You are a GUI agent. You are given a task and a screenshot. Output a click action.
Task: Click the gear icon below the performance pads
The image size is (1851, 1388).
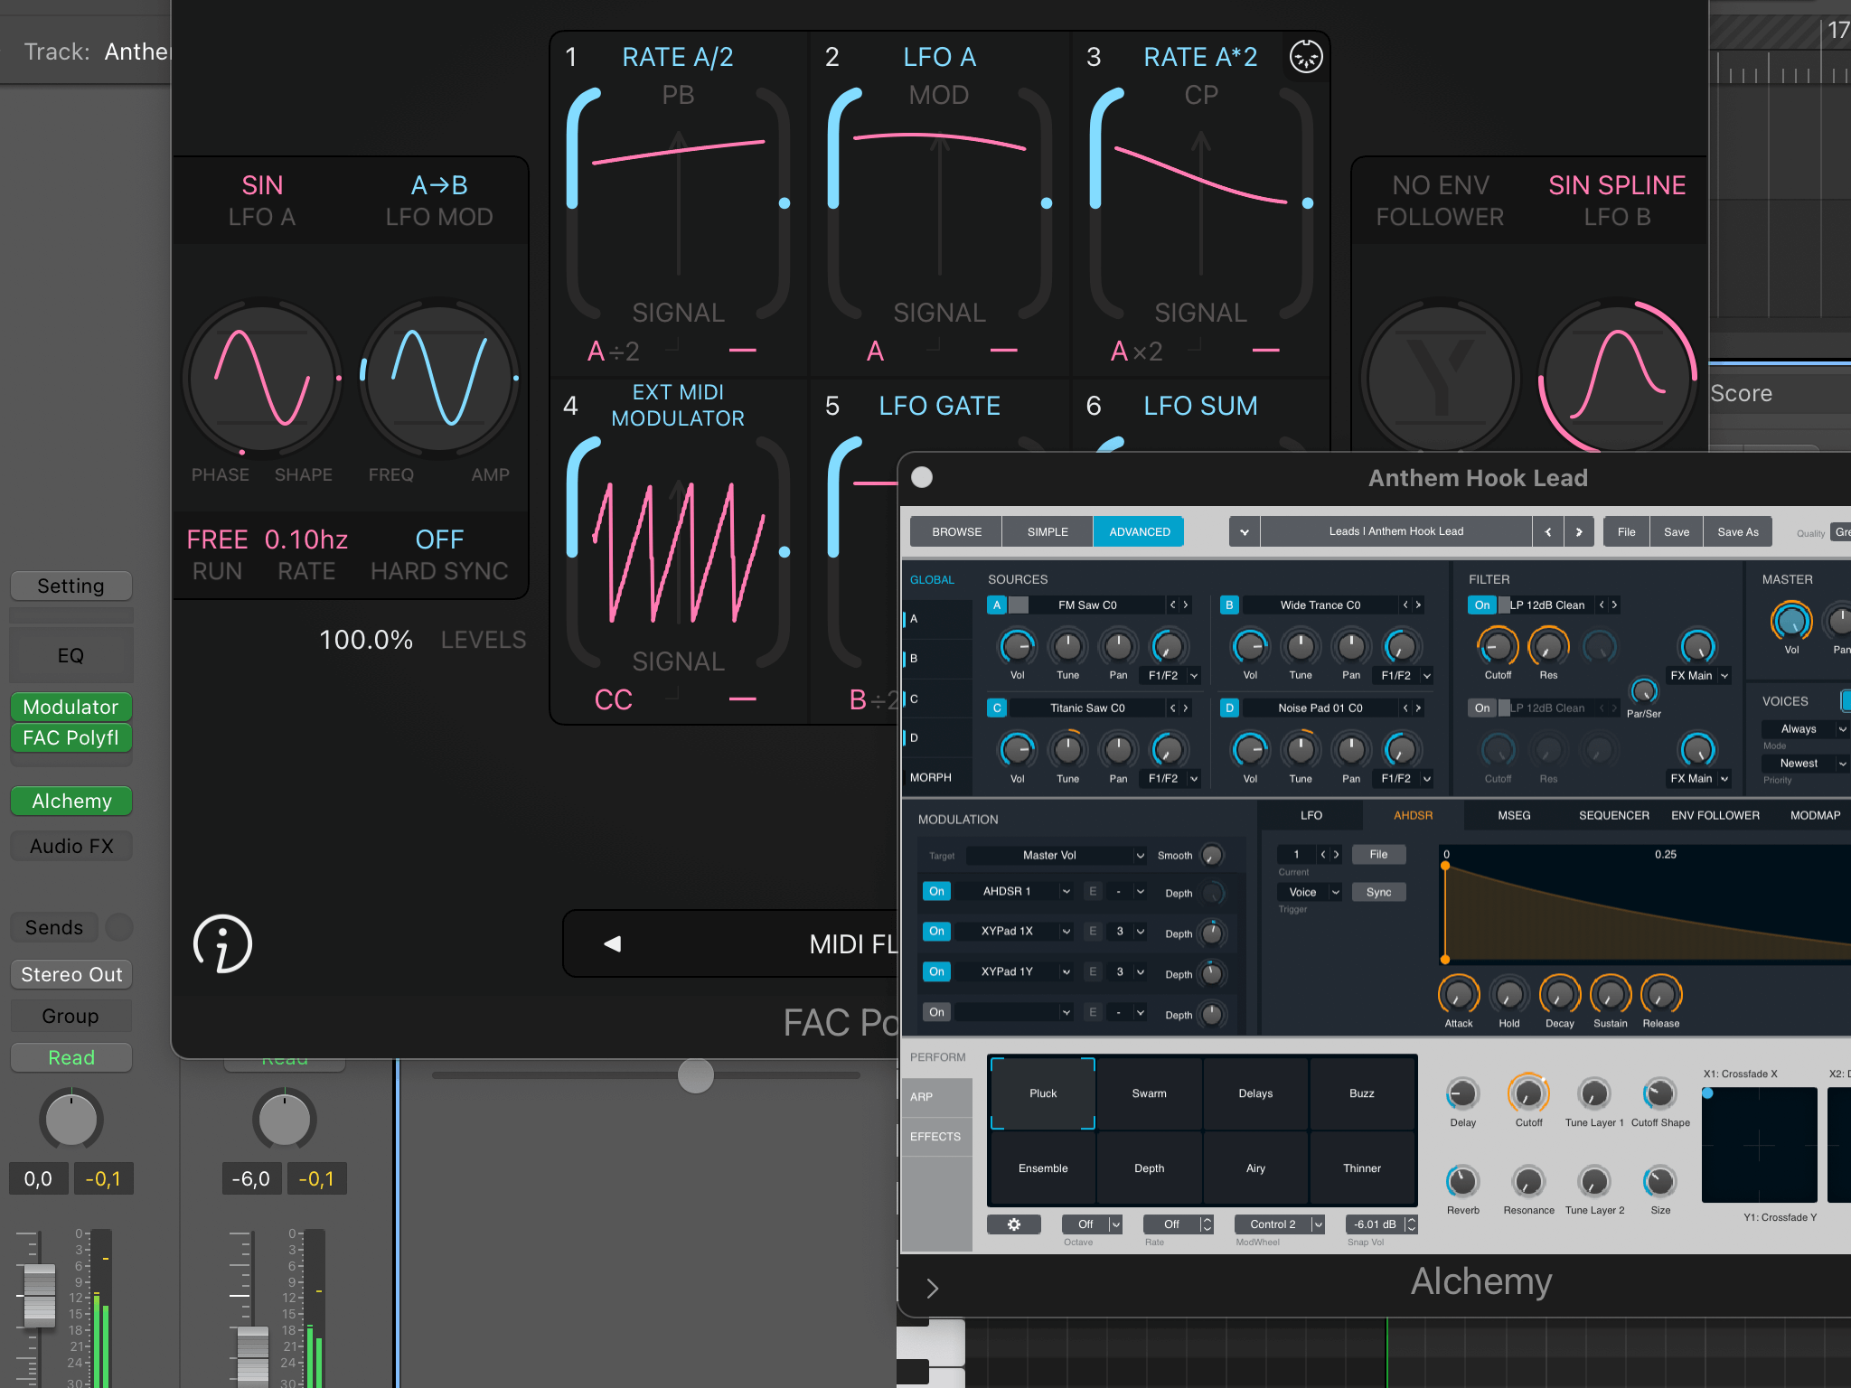pyautogui.click(x=1013, y=1224)
